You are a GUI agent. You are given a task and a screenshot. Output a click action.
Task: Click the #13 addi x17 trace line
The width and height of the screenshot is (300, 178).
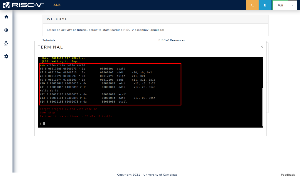point(97,98)
